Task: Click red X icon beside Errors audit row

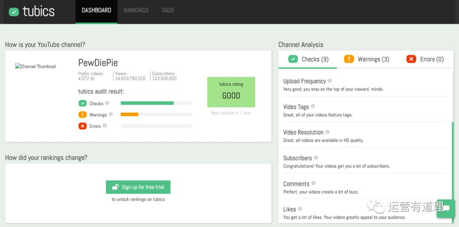Action: [82, 126]
